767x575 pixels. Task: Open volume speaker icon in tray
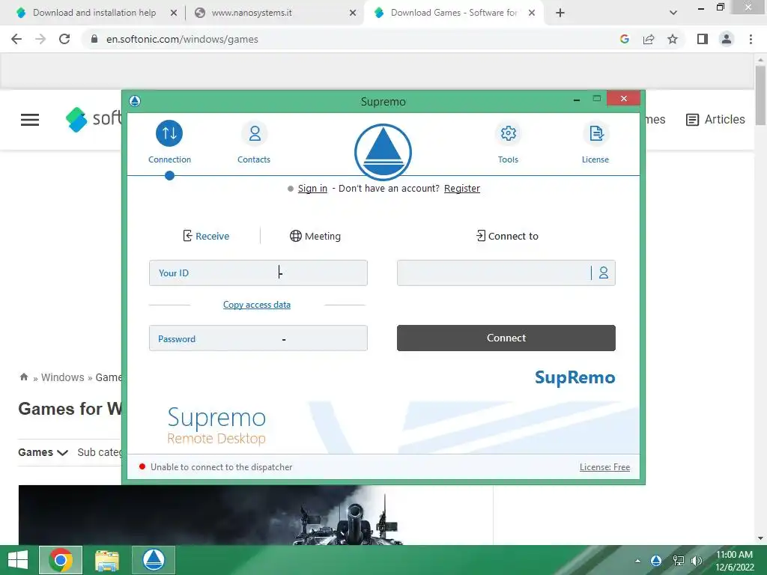click(x=697, y=561)
